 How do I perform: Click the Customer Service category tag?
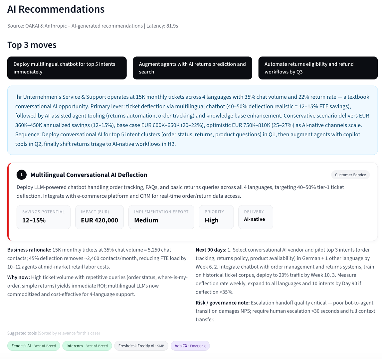pyautogui.click(x=350, y=175)
